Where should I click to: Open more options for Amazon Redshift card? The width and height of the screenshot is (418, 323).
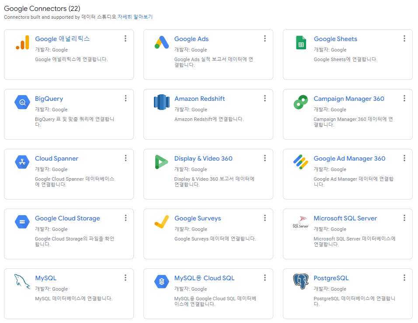[x=265, y=99]
